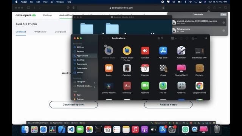Switch to What's new tab
Viewport: 242px width, 136px height.
click(x=40, y=32)
